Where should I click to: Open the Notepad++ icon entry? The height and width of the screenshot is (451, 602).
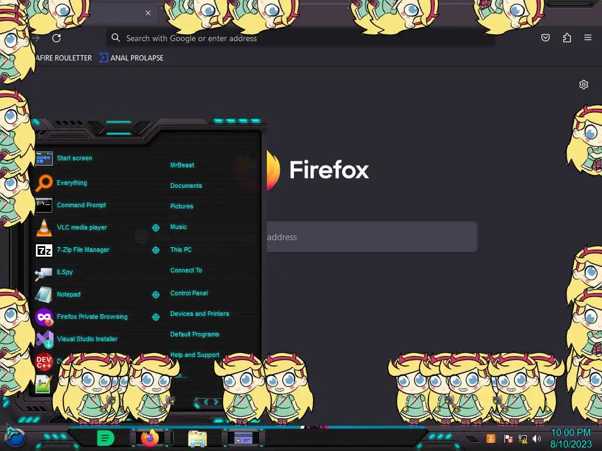[43, 384]
